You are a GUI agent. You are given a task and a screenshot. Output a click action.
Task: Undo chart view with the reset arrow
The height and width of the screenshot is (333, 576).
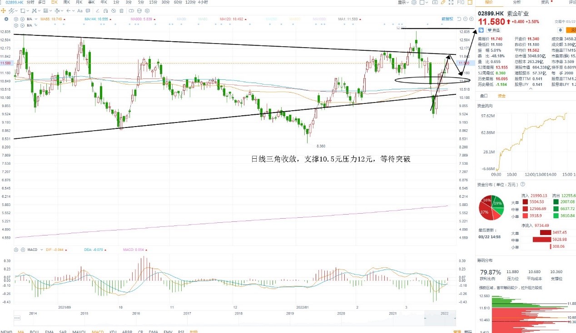pos(459,19)
